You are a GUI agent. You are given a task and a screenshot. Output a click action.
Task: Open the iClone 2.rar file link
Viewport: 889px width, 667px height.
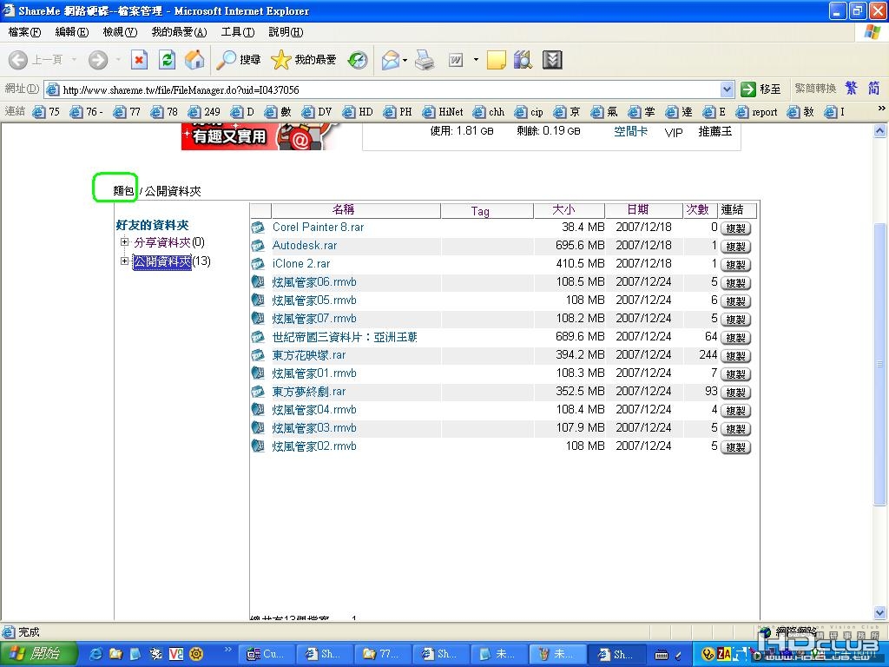coord(301,264)
